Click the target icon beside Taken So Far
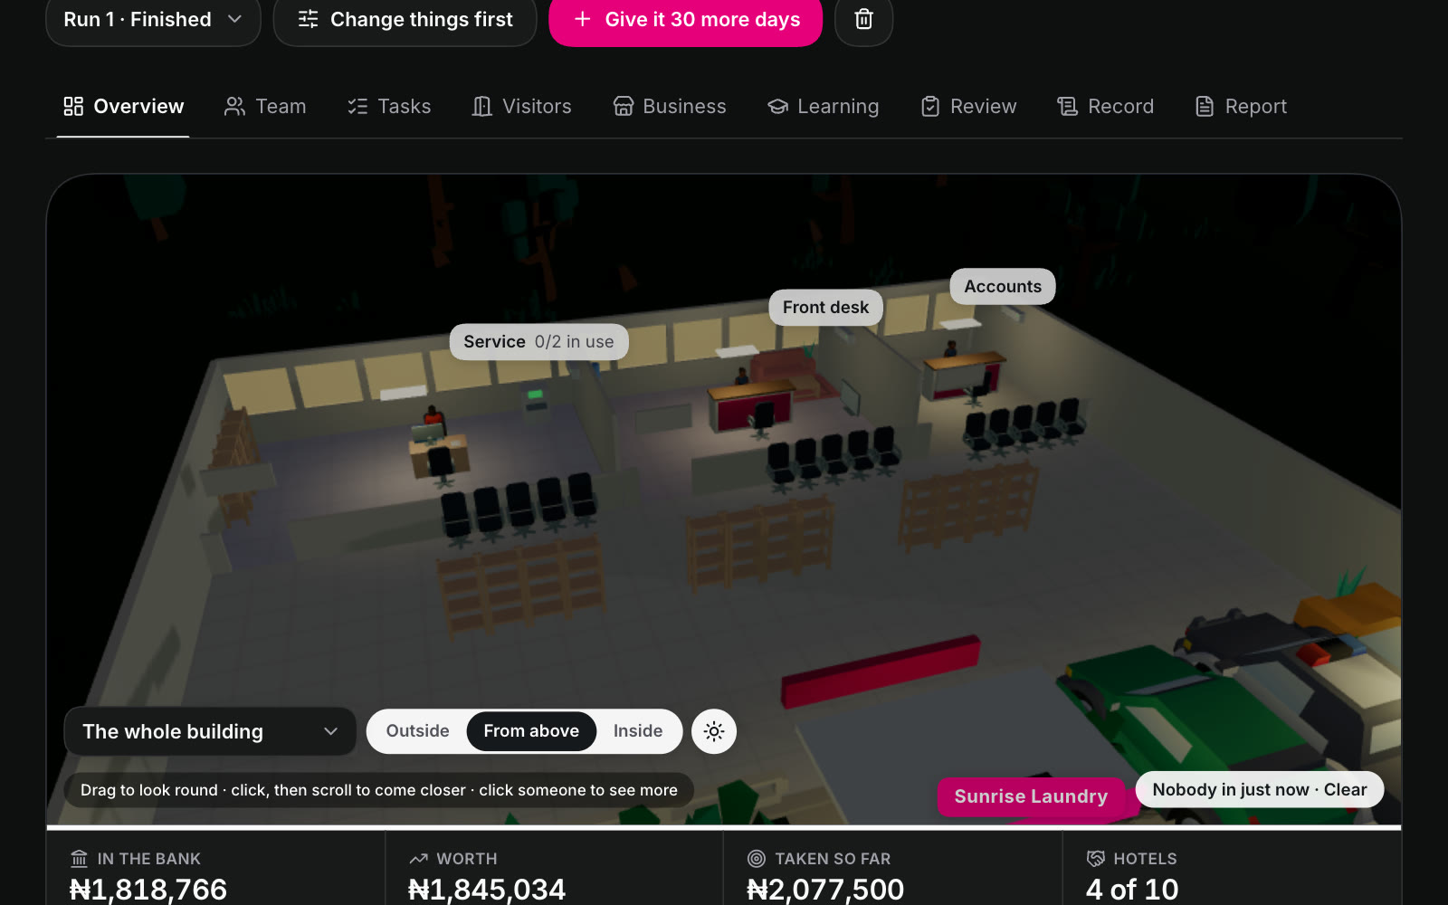 (757, 859)
